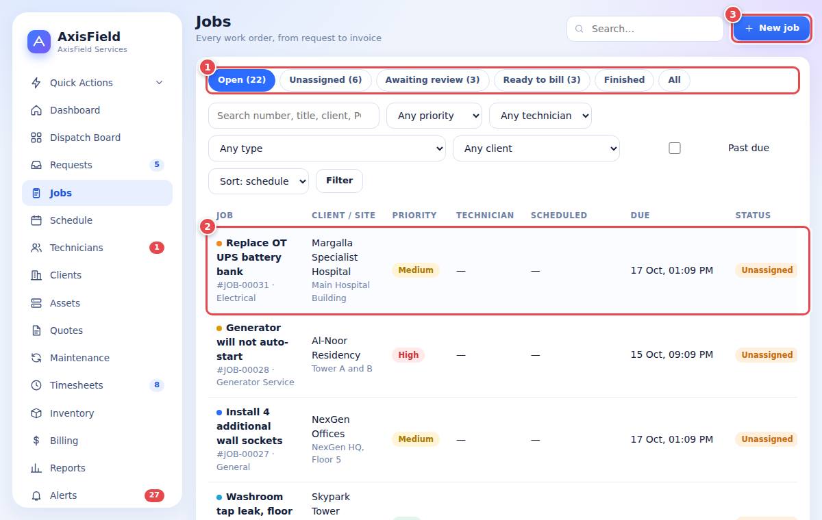Screen dimensions: 822x520
Task: Focus the search number, title, client field
Action: pos(294,116)
